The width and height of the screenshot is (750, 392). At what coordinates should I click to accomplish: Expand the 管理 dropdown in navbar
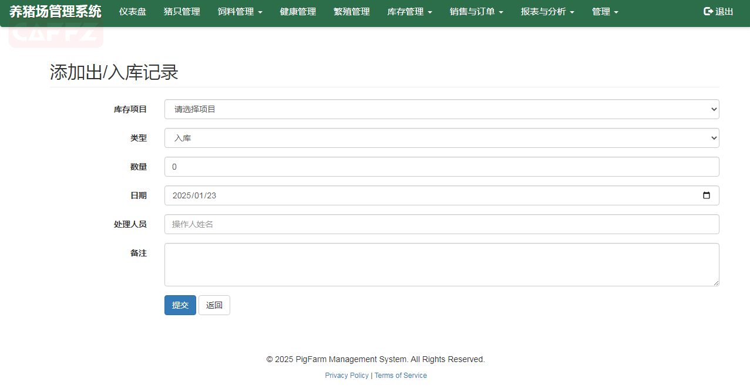pos(605,12)
